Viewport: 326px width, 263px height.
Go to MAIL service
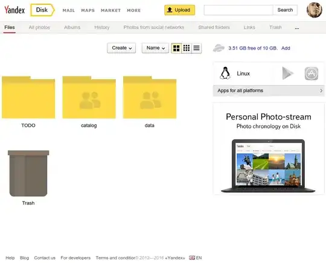coord(69,10)
